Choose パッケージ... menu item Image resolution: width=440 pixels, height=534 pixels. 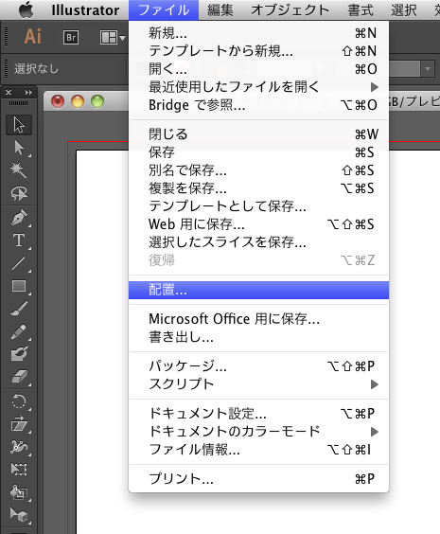[258, 366]
